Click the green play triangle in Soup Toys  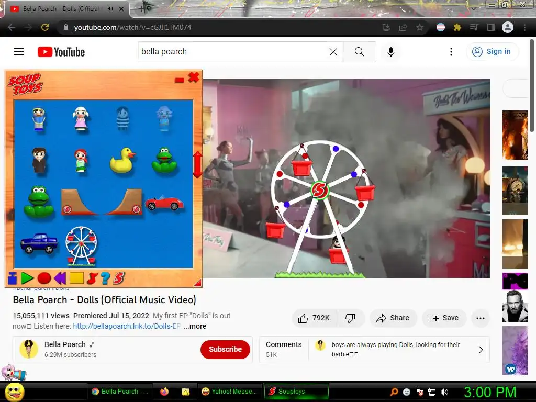pyautogui.click(x=27, y=278)
